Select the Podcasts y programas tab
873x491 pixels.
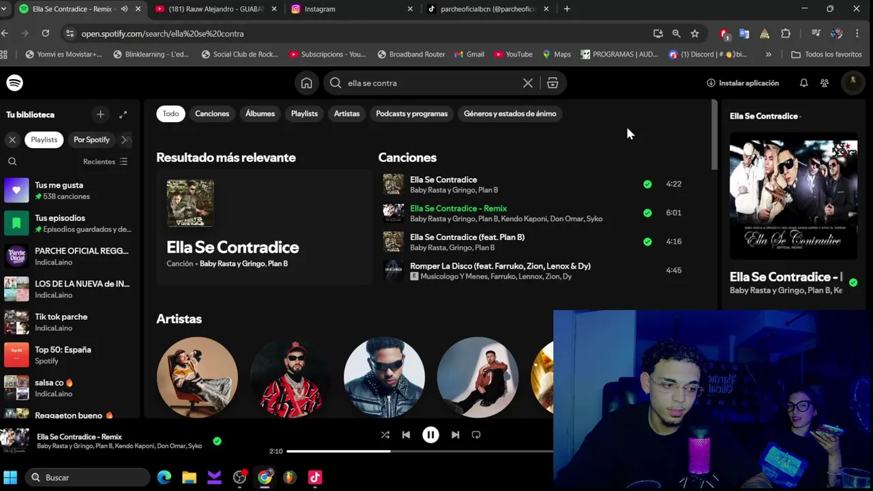412,114
